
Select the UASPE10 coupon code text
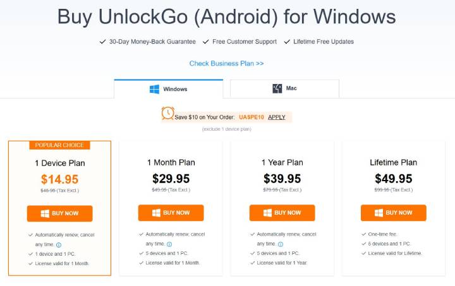point(251,117)
